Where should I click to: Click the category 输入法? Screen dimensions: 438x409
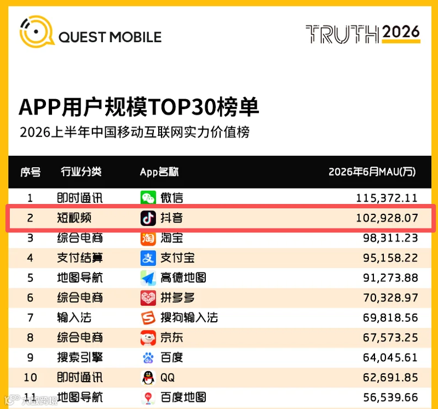pyautogui.click(x=74, y=318)
